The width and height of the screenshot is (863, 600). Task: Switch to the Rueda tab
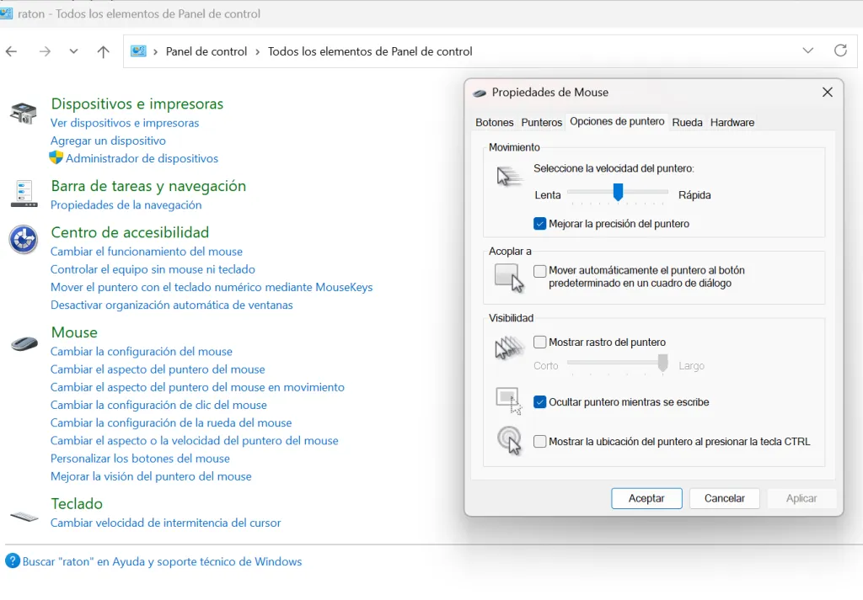point(687,123)
